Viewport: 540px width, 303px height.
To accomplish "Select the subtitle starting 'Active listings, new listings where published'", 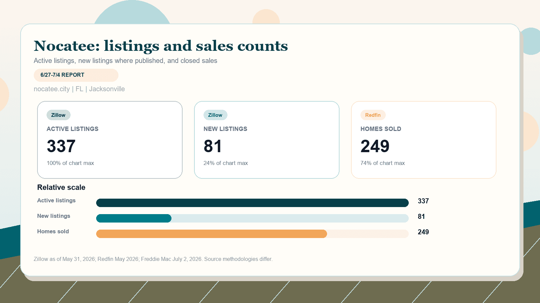I will 126,61.
